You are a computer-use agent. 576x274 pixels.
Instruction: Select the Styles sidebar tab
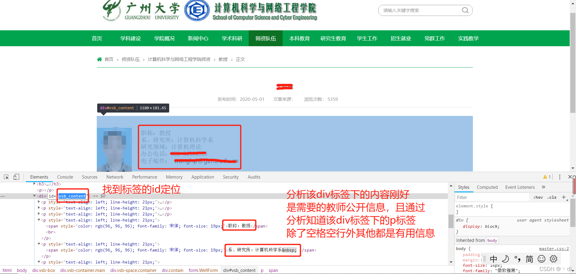point(463,187)
